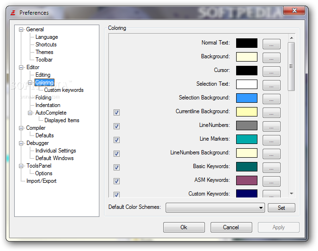Collapse the Coloring tree node

click(30, 82)
